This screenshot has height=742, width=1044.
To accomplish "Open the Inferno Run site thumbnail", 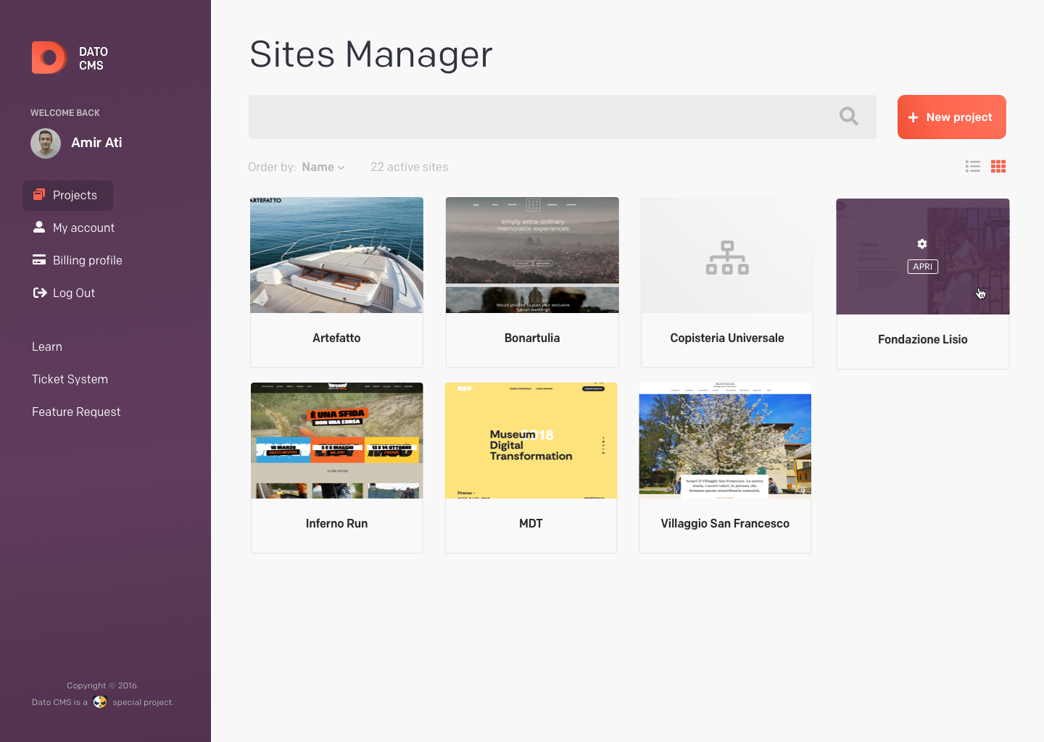I will (336, 441).
